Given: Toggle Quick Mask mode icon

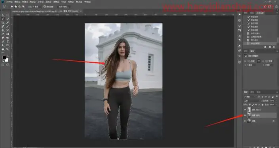Looking at the screenshot, I should pyautogui.click(x=3, y=65).
